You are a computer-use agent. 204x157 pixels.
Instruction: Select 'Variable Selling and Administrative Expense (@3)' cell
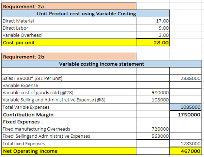pyautogui.click(x=69, y=100)
